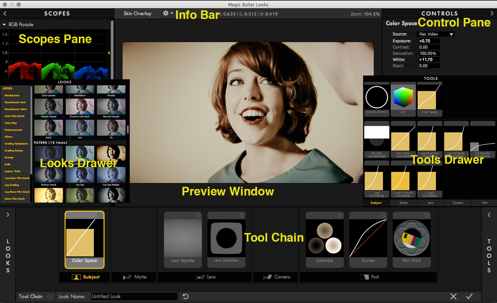This screenshot has width=497, height=303.
Task: Disable the Curves tool
Action: pos(383,215)
